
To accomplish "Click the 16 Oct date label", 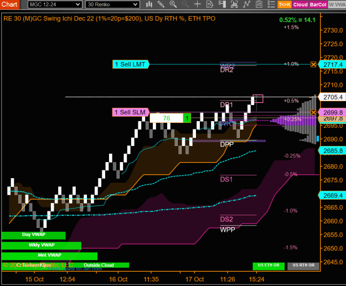I will [118, 279].
